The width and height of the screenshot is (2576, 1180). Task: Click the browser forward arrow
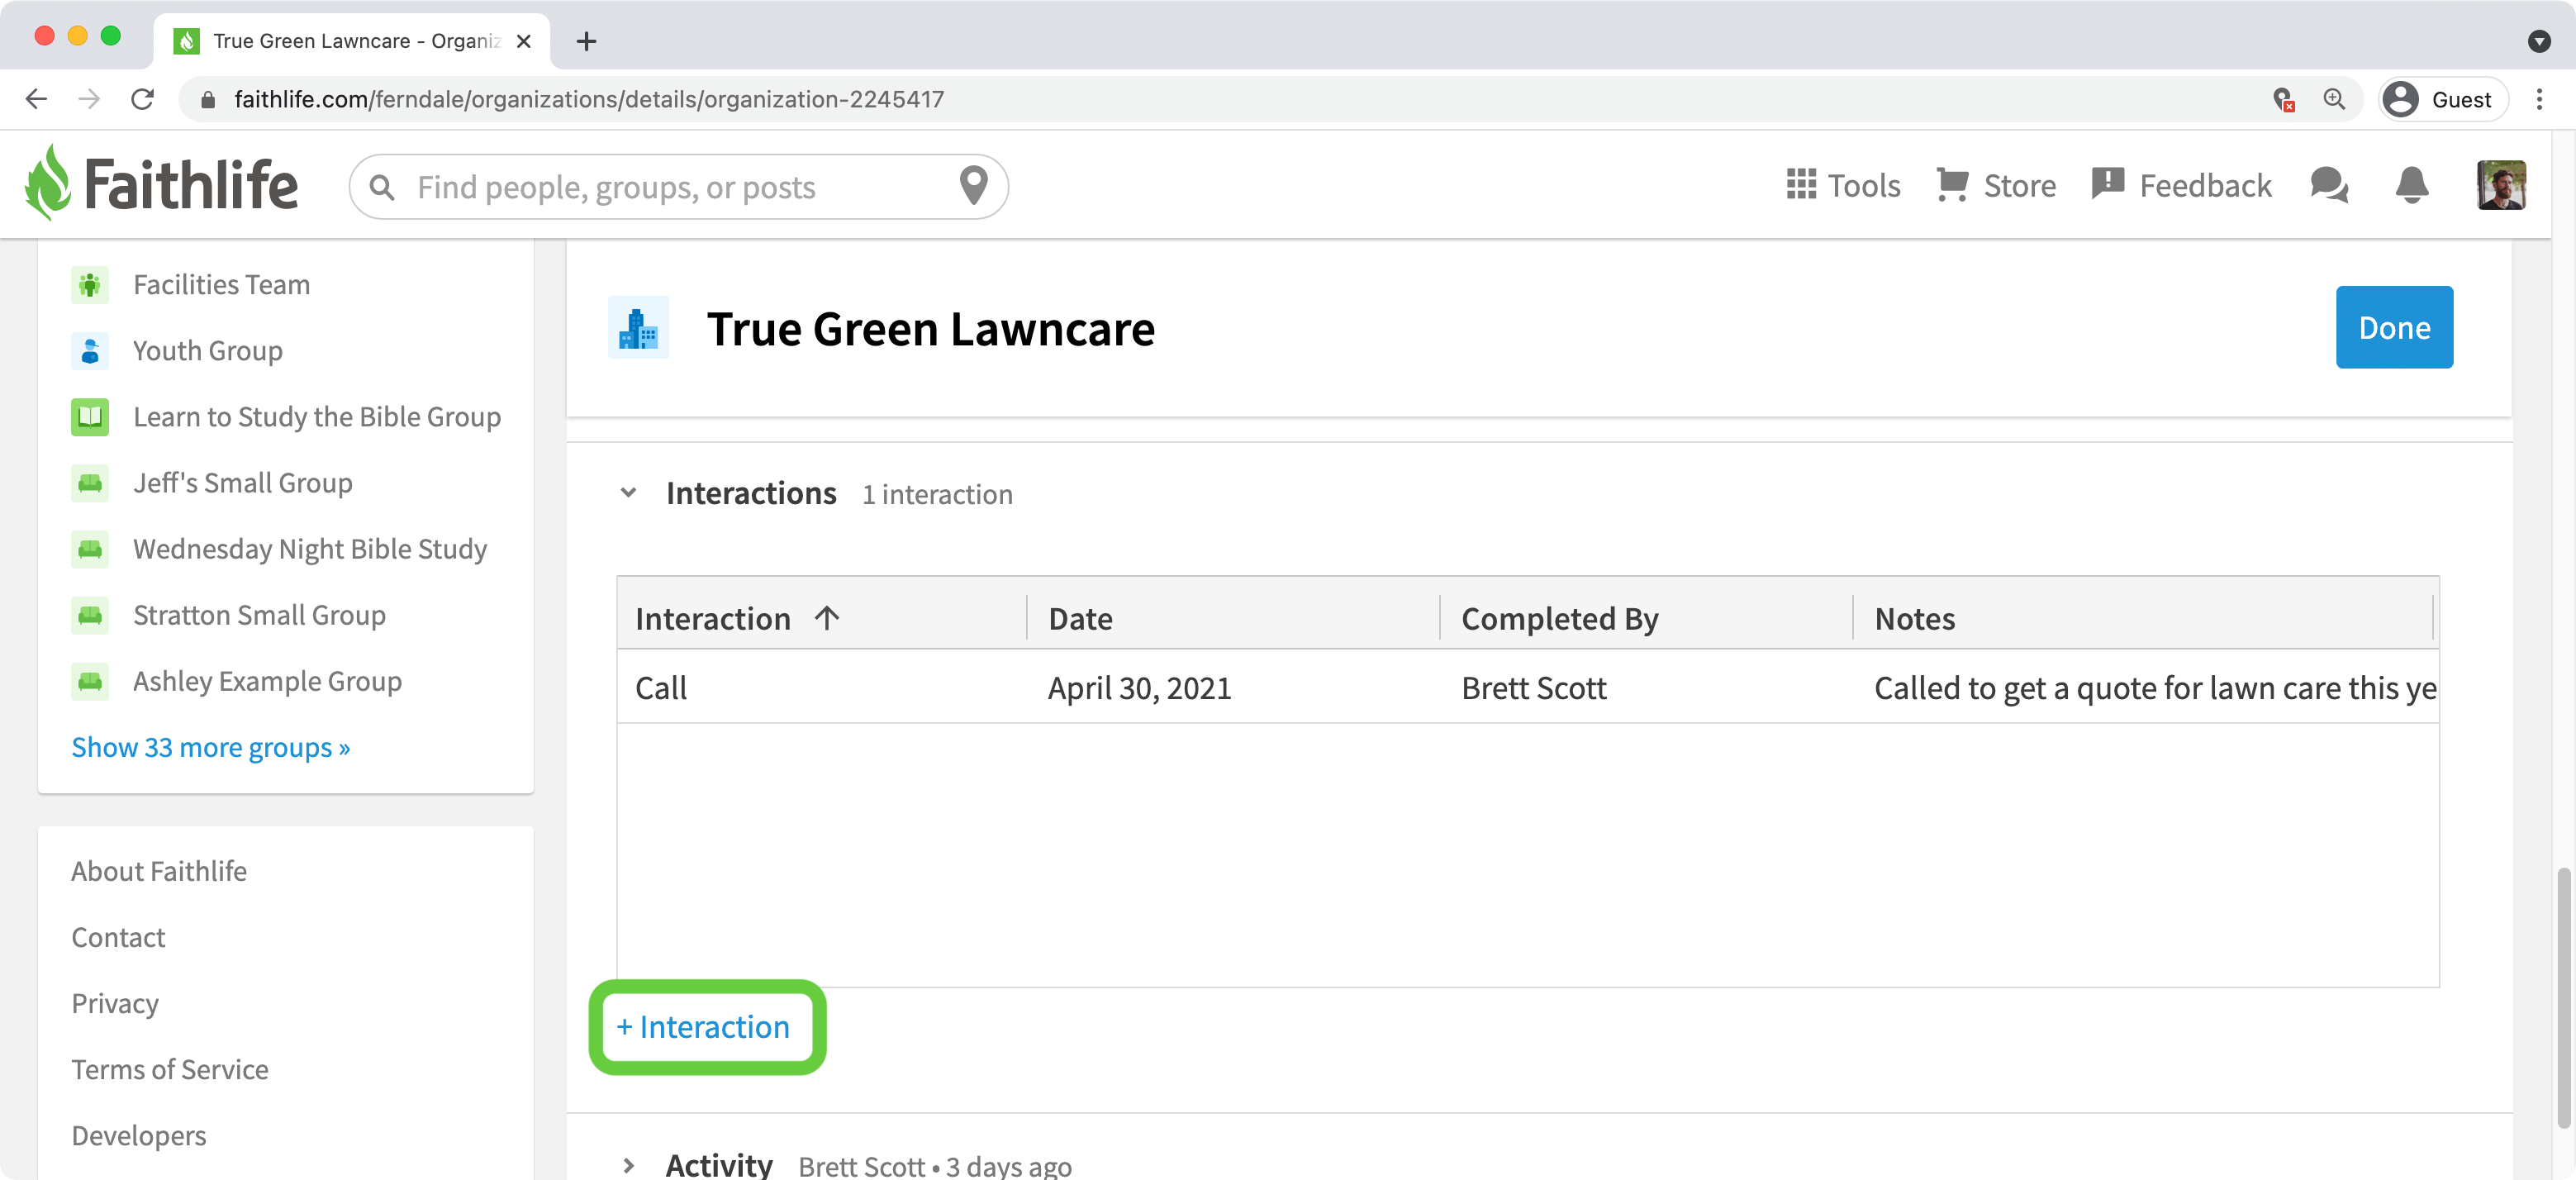(89, 99)
